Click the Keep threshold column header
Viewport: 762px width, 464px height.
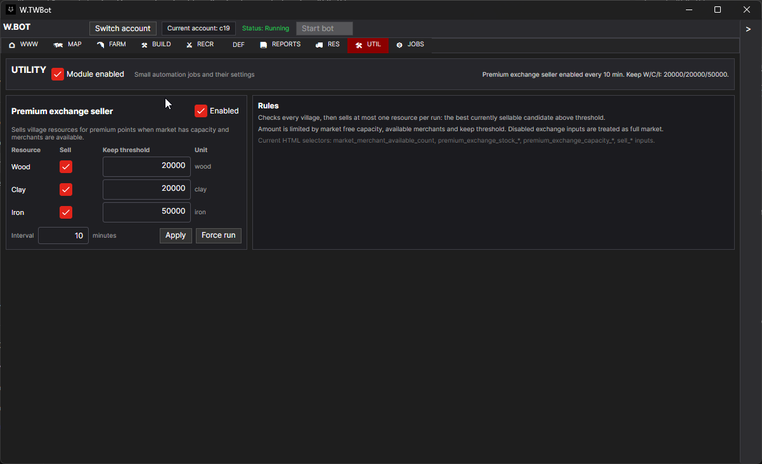point(126,150)
